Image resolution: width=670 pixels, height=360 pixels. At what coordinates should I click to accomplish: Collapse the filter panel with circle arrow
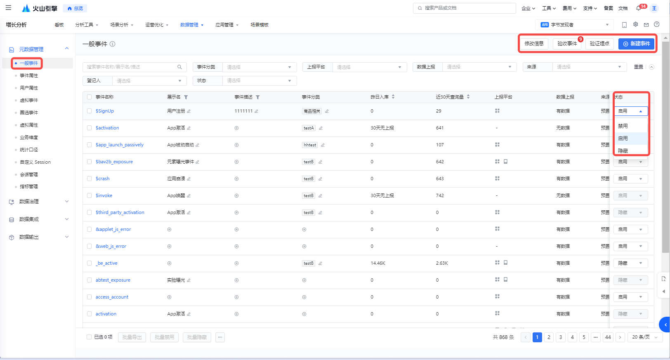tap(651, 67)
